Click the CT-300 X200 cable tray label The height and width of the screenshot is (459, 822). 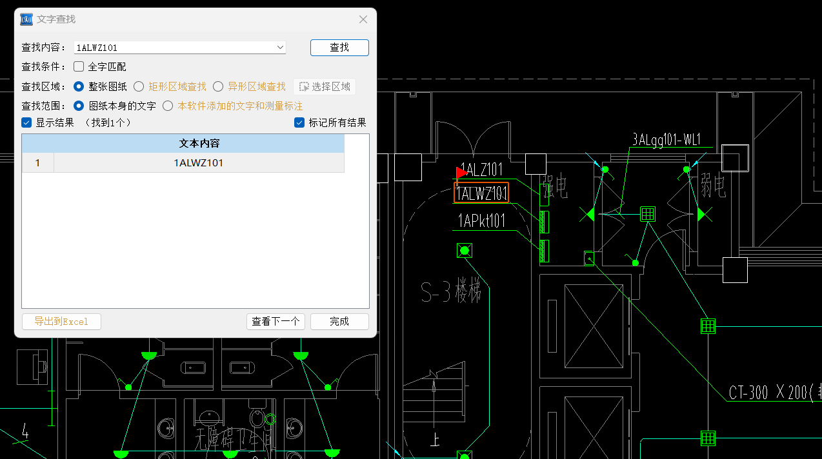[775, 391]
